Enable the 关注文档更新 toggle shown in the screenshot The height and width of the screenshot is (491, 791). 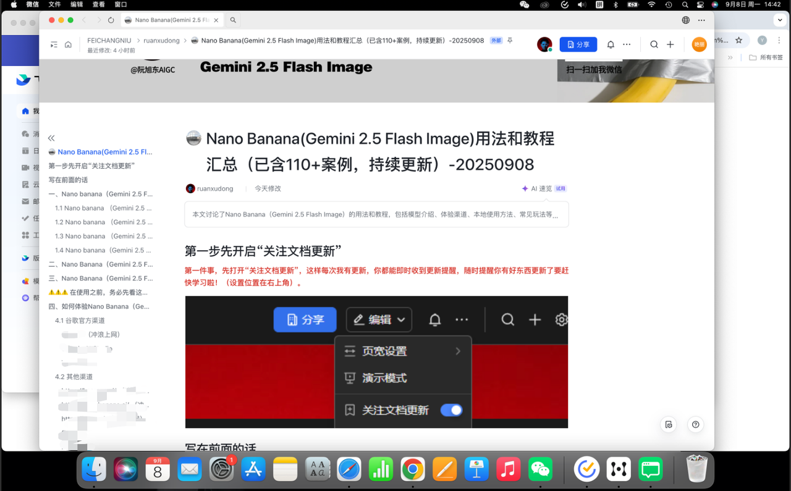coord(452,410)
